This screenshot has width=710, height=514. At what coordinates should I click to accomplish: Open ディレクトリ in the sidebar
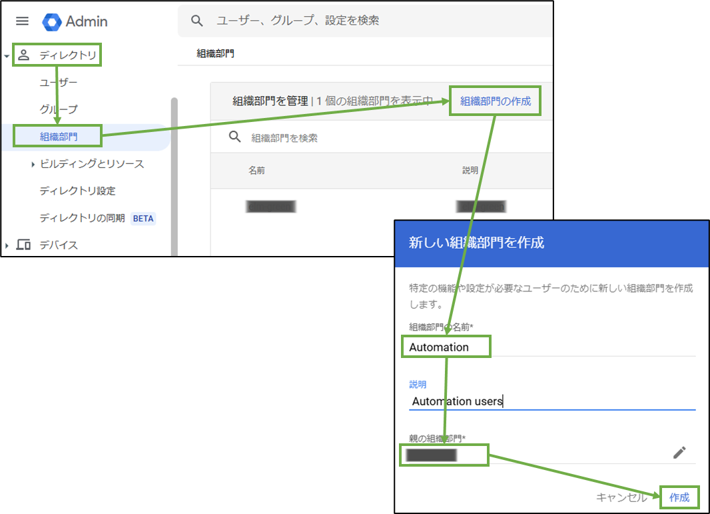coord(68,55)
